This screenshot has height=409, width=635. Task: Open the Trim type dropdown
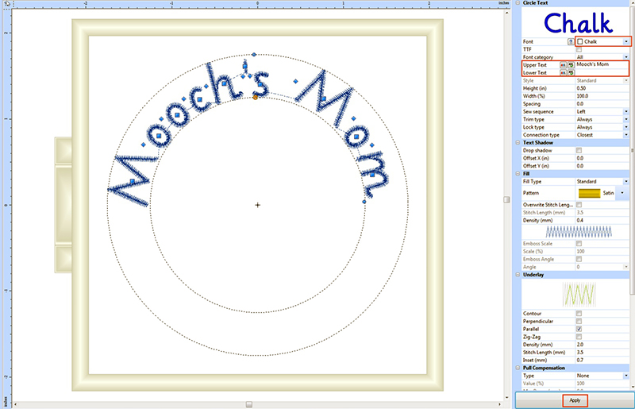(x=626, y=119)
